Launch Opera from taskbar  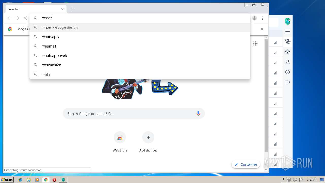pyautogui.click(x=54, y=180)
